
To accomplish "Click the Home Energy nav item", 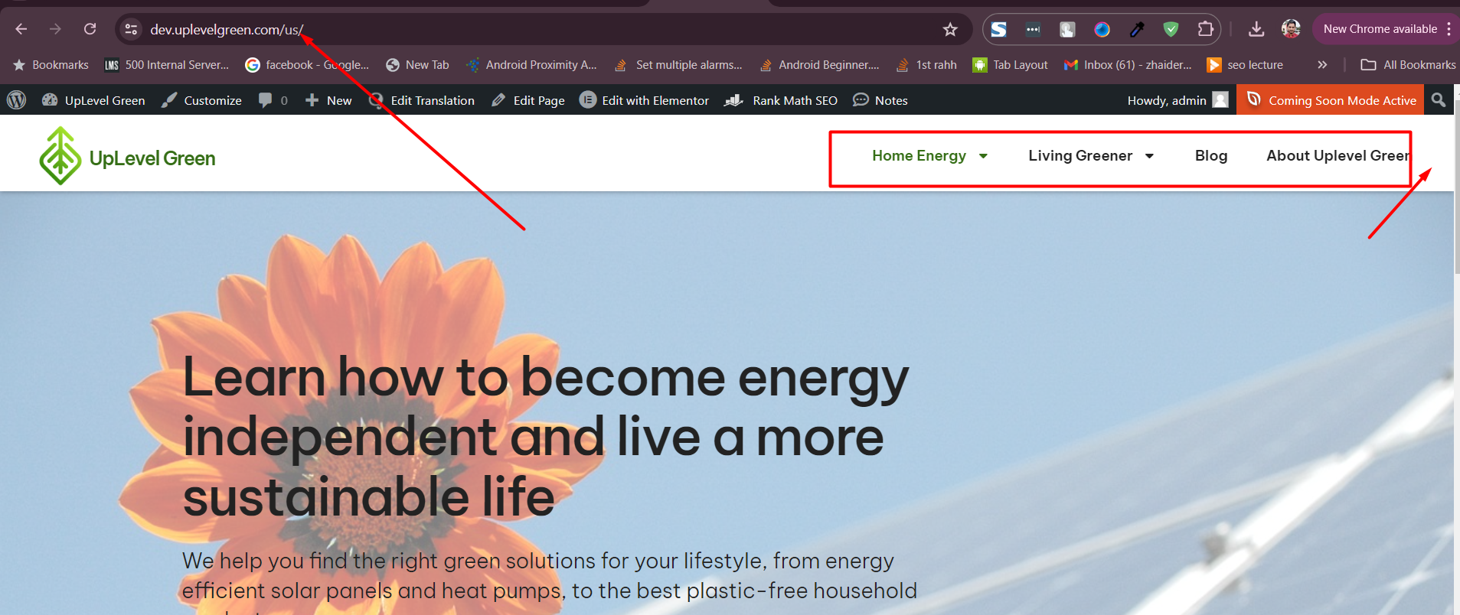I will click(919, 156).
